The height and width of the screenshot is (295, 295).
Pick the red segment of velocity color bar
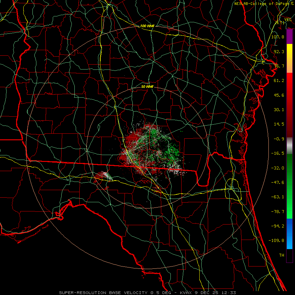tap(289, 105)
